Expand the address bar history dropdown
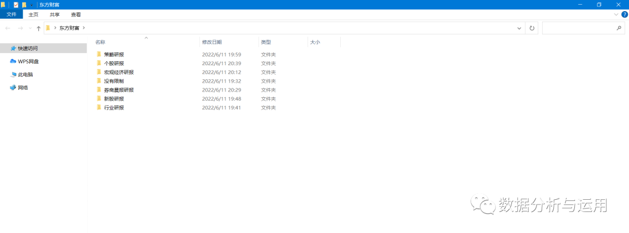Viewport: 629px width, 233px height. pos(519,28)
